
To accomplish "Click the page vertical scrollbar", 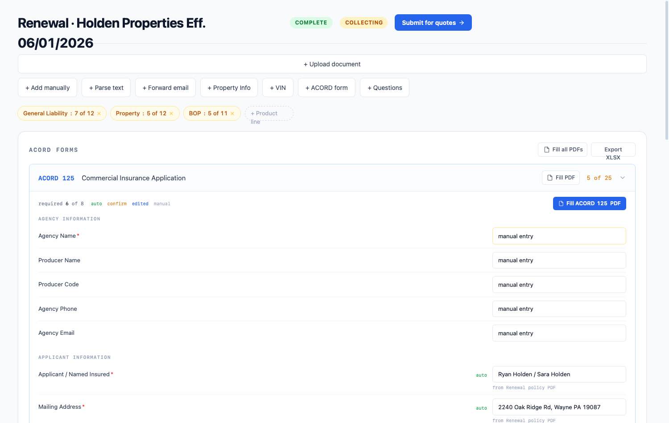I will pyautogui.click(x=667, y=71).
